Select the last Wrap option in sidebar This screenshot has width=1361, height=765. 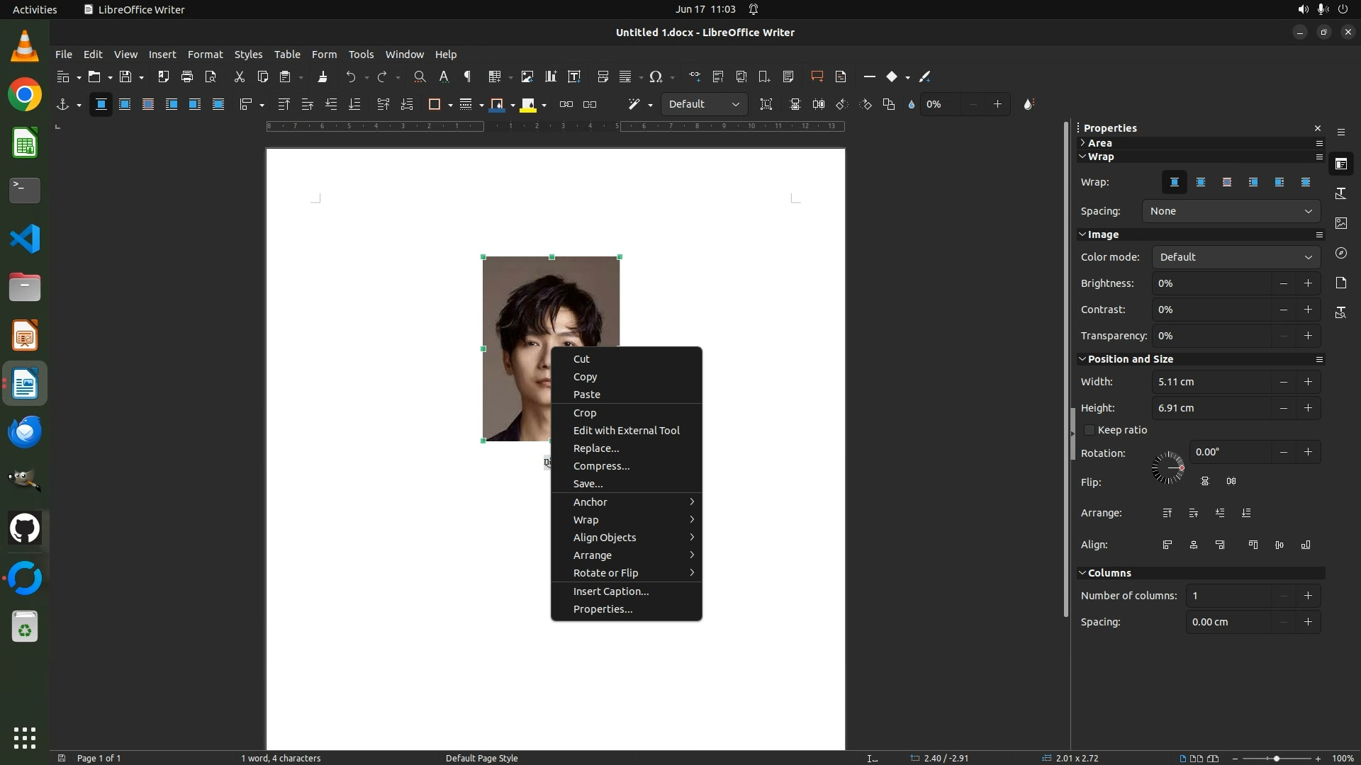pyautogui.click(x=1305, y=183)
